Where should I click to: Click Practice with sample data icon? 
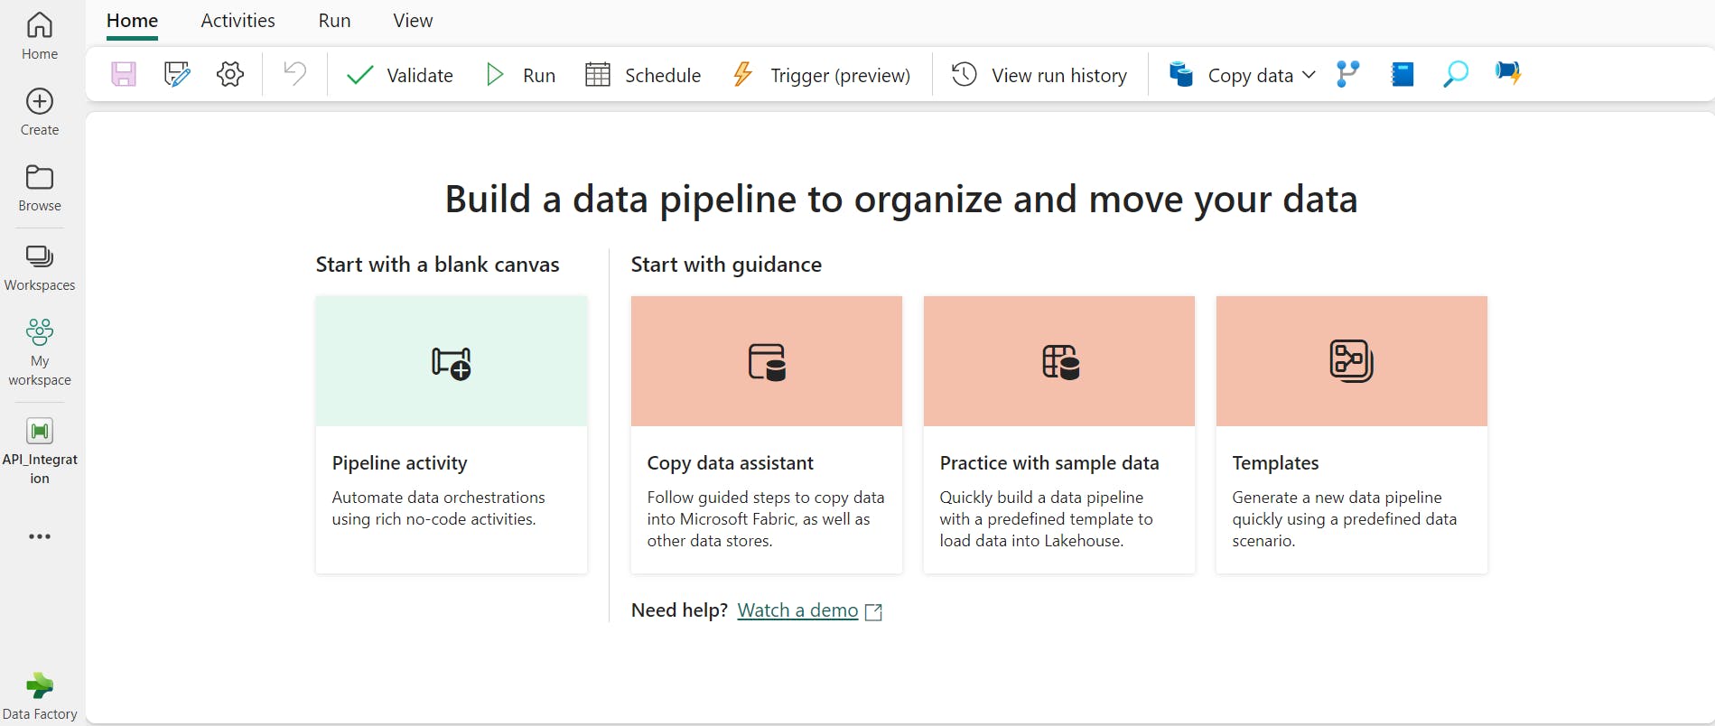[x=1060, y=362]
